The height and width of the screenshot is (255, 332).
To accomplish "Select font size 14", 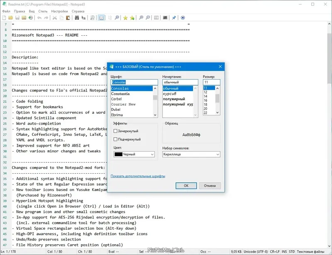I will (x=209, y=96).
